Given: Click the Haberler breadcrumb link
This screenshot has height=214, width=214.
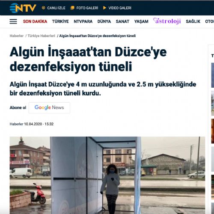Looking at the screenshot, I should click(17, 36).
